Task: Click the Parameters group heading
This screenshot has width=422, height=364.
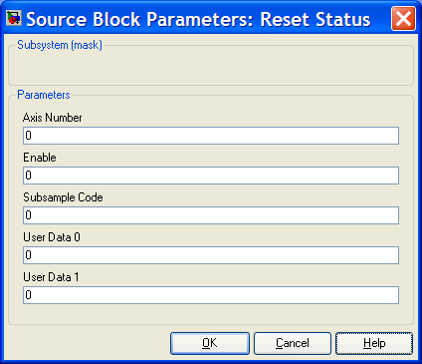Action: tap(44, 95)
